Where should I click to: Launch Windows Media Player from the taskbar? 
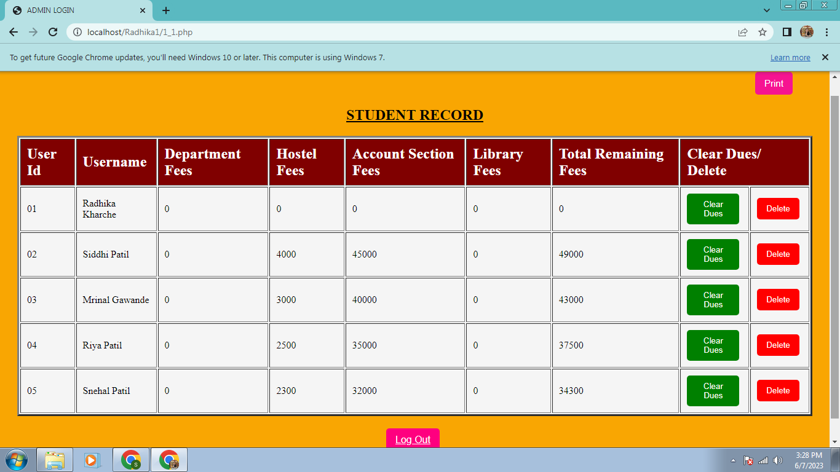click(93, 459)
